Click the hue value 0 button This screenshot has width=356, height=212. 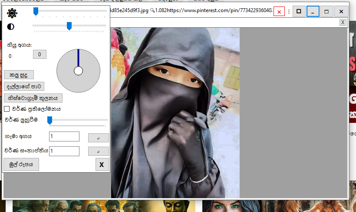[40, 55]
